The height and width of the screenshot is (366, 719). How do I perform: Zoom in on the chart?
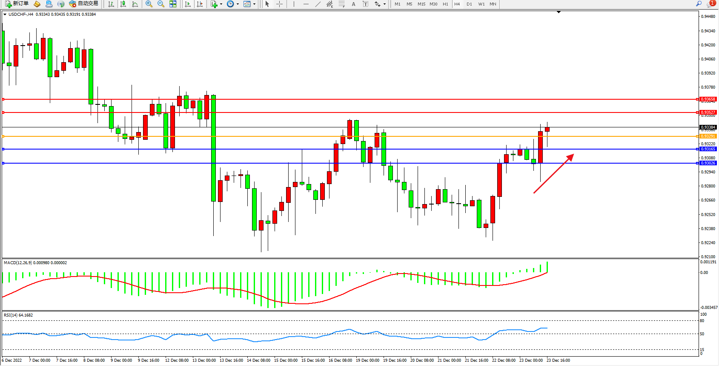point(149,4)
